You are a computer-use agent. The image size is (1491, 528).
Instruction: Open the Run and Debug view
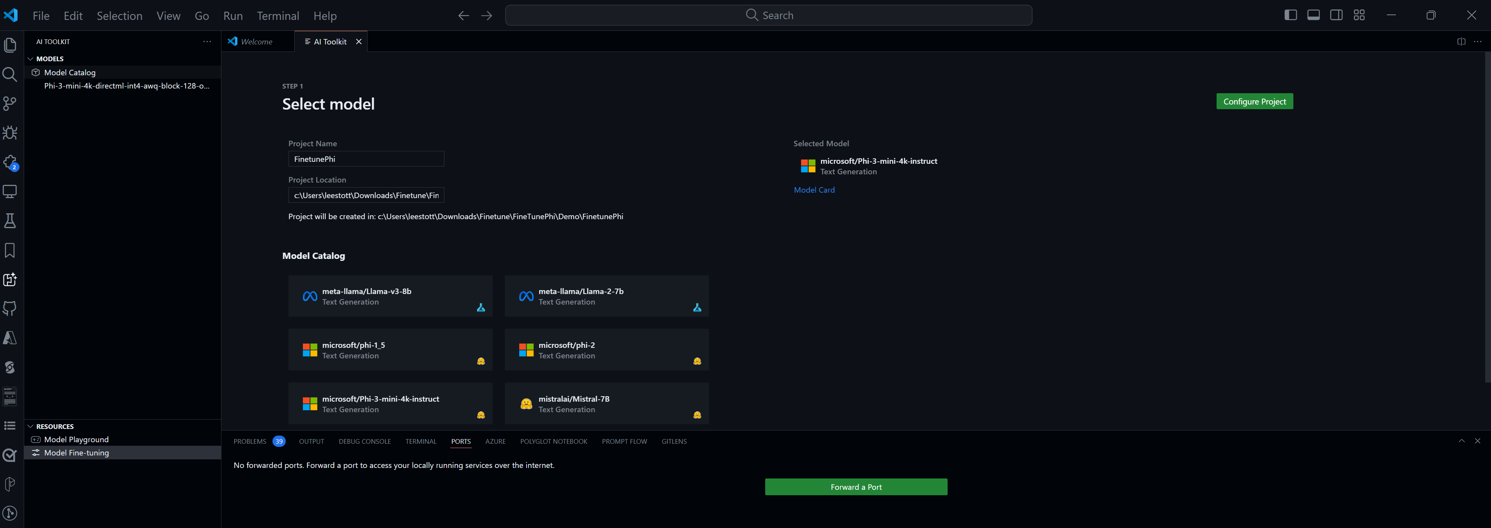[10, 133]
